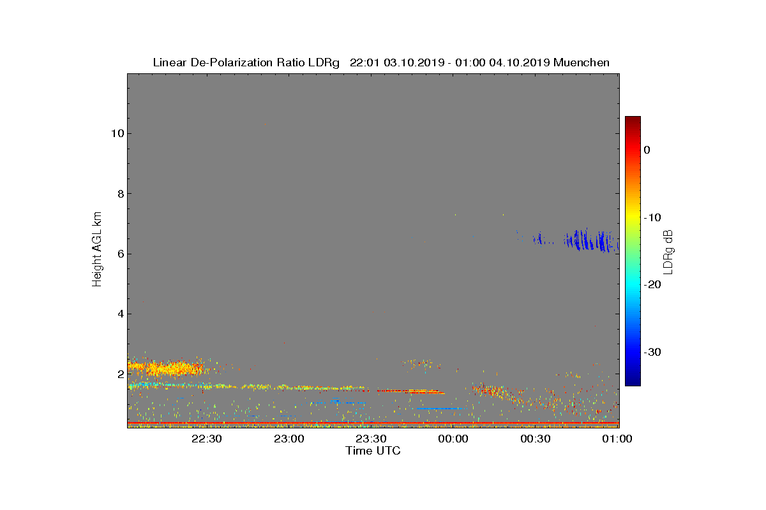Viewport: 766px width, 510px height.
Task: Click the 22:30 time tick label
Action: (x=207, y=439)
